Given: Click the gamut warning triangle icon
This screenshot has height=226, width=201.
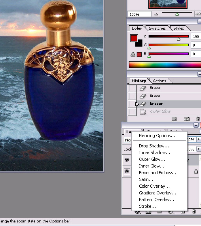Looking at the screenshot, I should 133,54.
